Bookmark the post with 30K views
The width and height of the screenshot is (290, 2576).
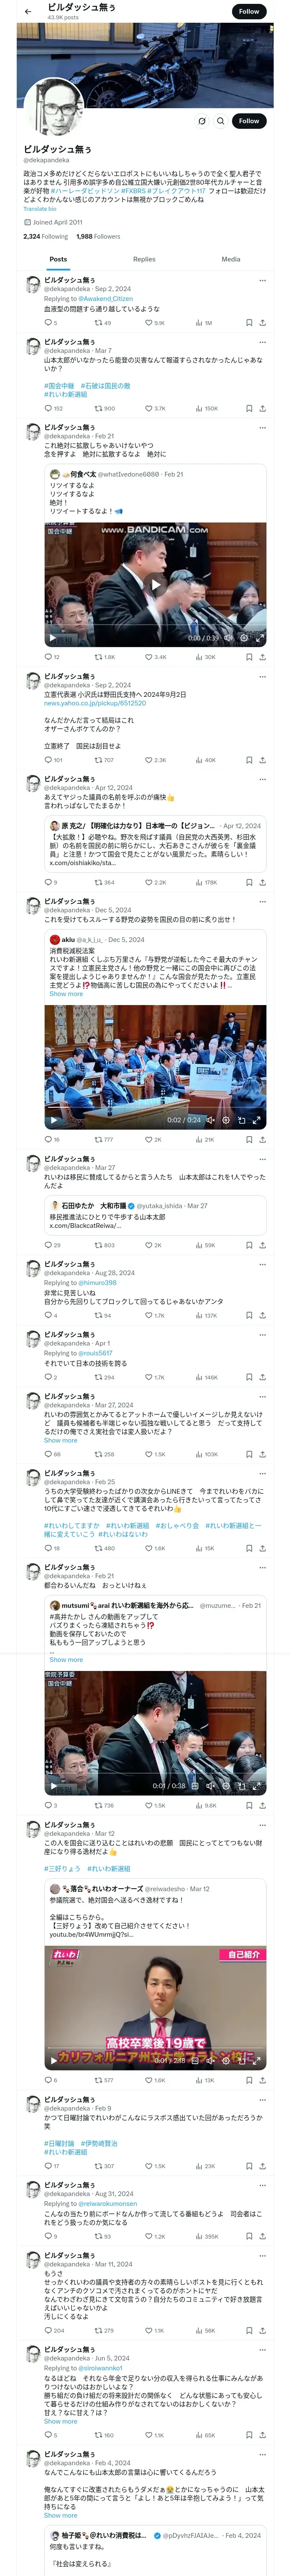point(249,657)
